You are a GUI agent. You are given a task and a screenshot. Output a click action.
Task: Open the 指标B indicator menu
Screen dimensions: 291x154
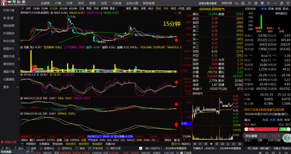[168, 140]
